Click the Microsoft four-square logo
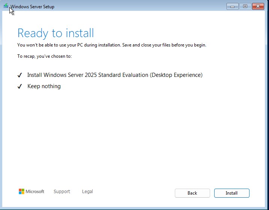269x210 pixels. tap(21, 192)
